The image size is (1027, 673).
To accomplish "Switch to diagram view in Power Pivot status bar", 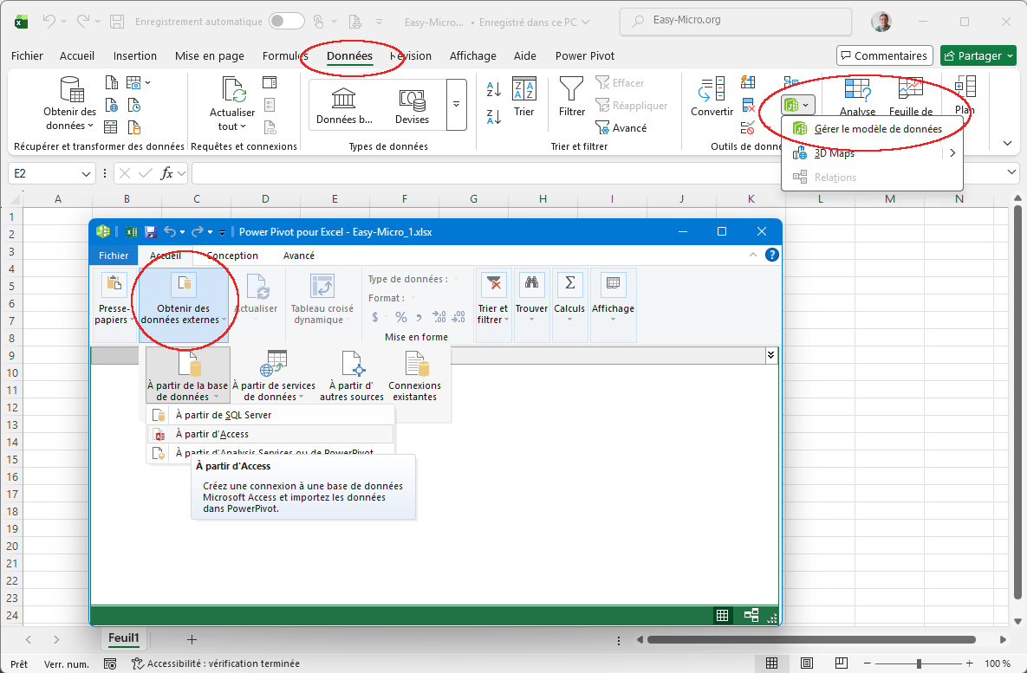I will coord(751,615).
